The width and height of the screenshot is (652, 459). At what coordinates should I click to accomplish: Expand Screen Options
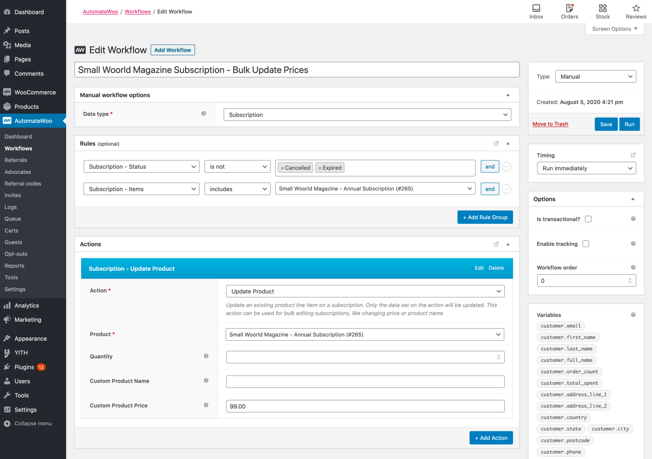point(614,29)
